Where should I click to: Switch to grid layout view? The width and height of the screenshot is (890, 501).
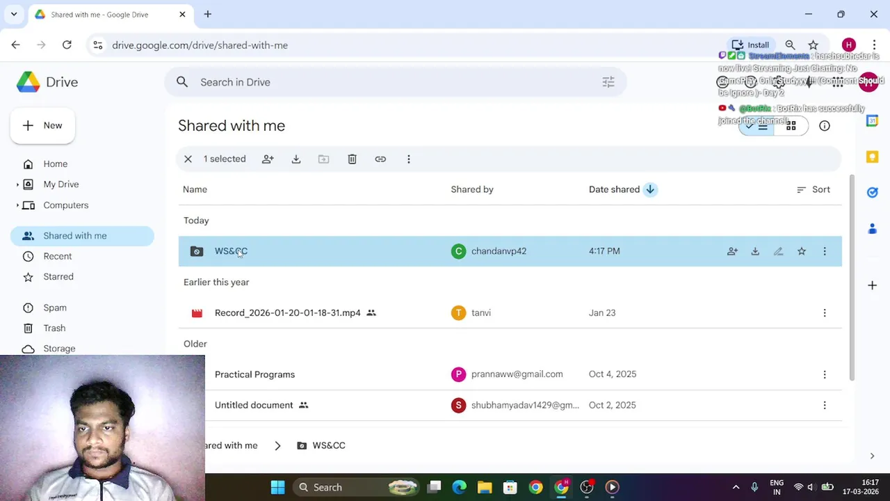pyautogui.click(x=791, y=126)
